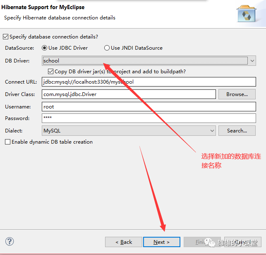Toggle Copy DB driver jar(s) to project checkbox

(50, 72)
